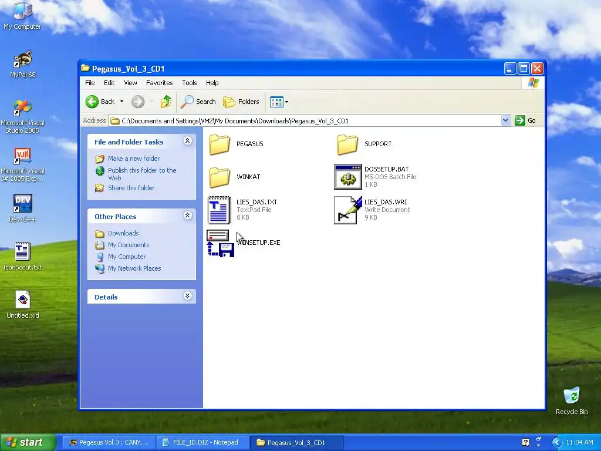
Task: Go to Downloads in Other Places
Action: tap(123, 233)
